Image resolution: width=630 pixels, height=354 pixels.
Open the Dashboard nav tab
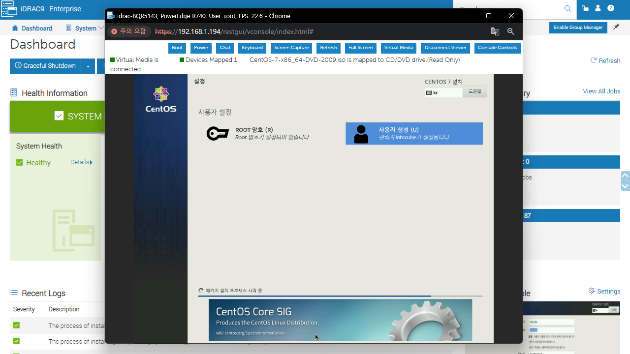(32, 28)
